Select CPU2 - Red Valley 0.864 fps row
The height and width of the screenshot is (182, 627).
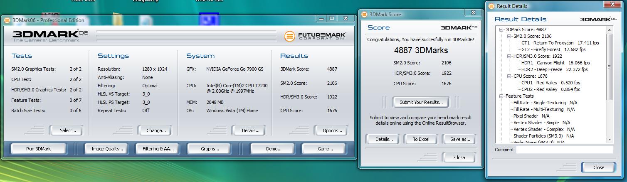(551, 89)
